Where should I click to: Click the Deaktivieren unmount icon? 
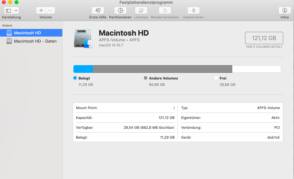click(193, 10)
